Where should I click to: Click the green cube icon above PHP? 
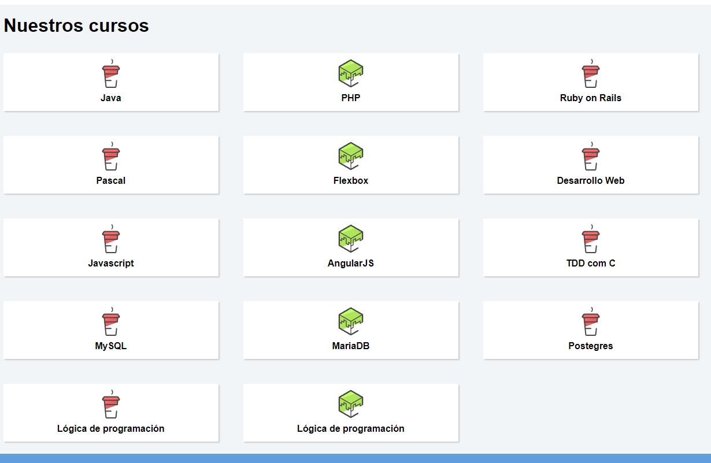click(350, 74)
